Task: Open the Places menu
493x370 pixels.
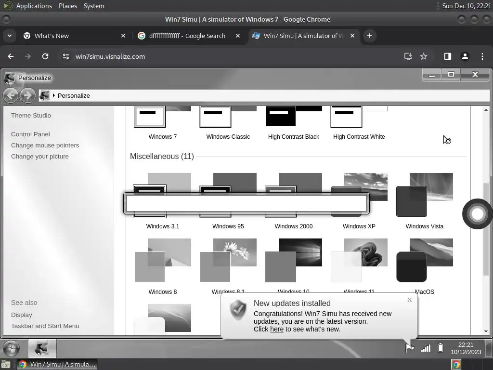Action: pyautogui.click(x=67, y=6)
